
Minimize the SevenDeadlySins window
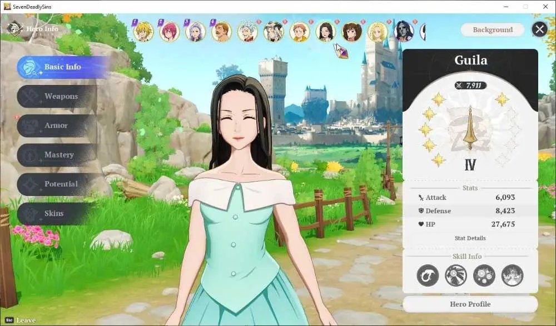[x=507, y=7]
